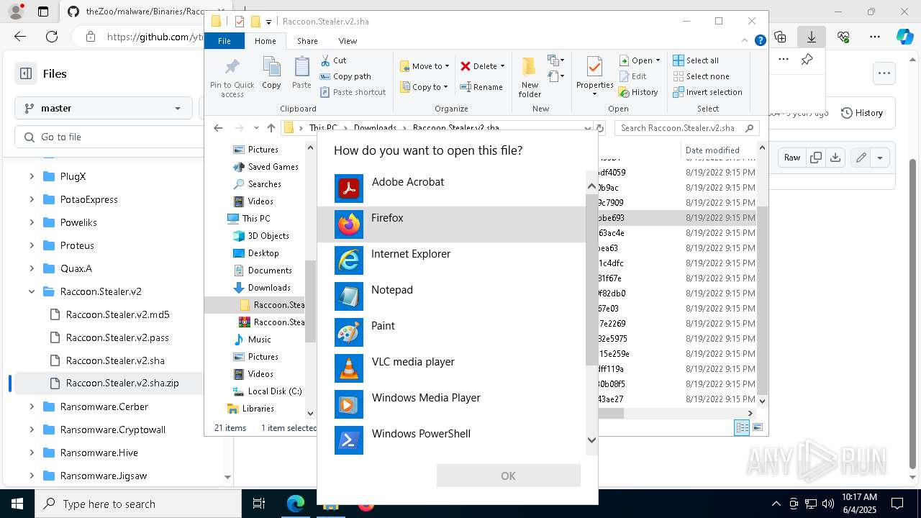Switch to the View ribbon tab
Screen dimensions: 921x518
pos(348,41)
